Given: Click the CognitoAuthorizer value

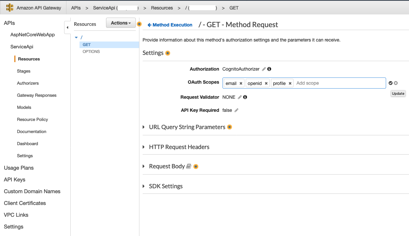Looking at the screenshot, I should coord(241,69).
